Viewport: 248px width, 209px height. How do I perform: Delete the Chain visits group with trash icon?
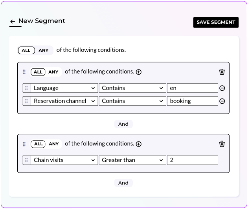222,144
